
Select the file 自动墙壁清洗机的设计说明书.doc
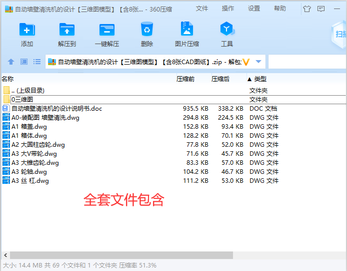pyautogui.click(x=56, y=108)
